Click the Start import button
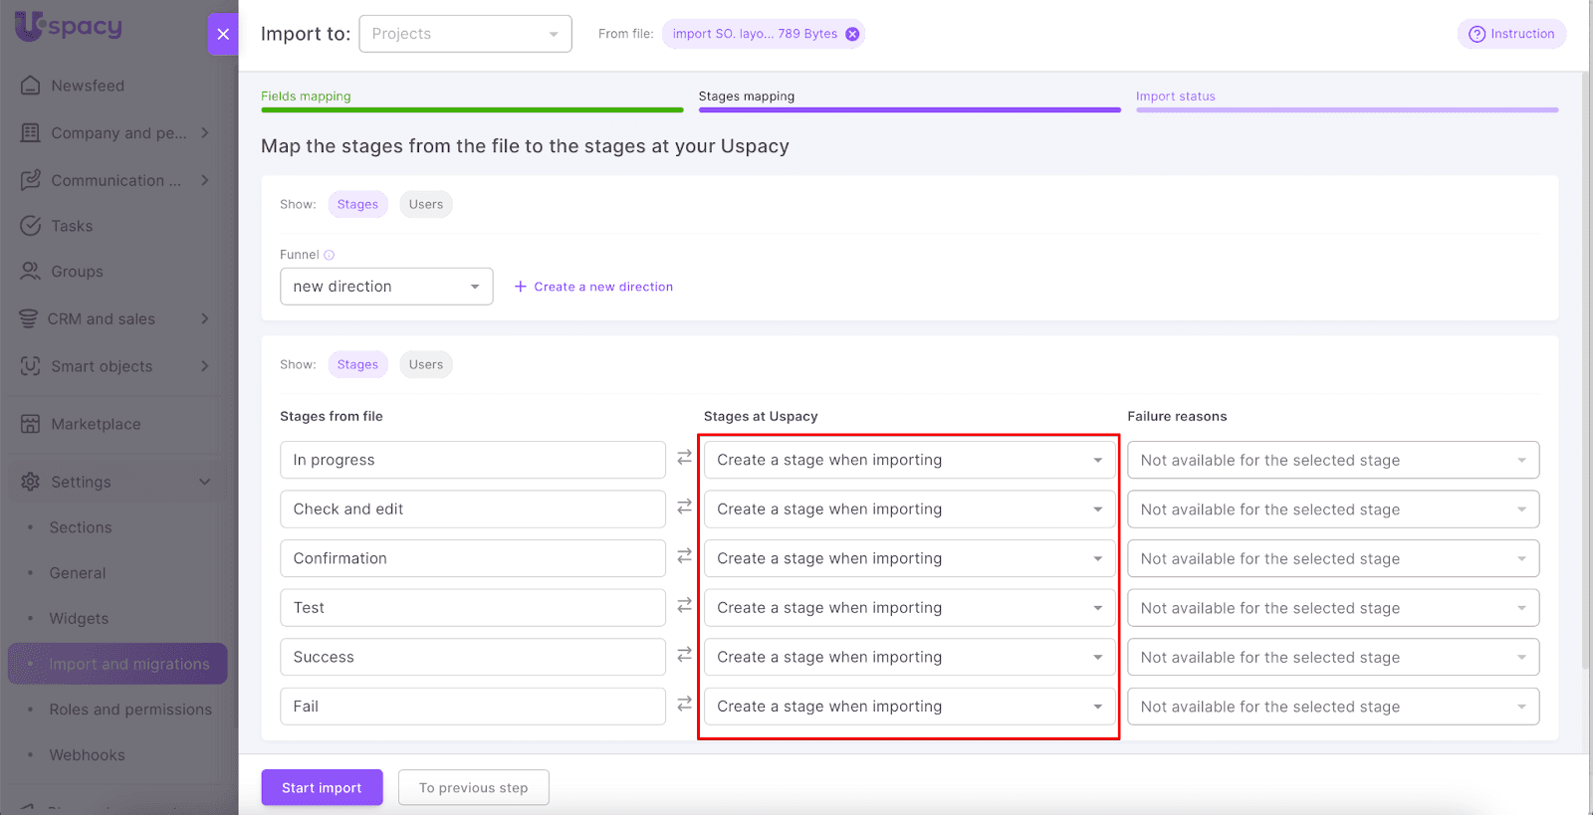Image resolution: width=1593 pixels, height=815 pixels. pos(322,787)
